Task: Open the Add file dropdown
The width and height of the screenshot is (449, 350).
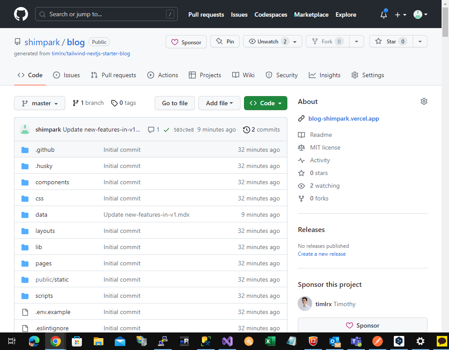Action: [x=219, y=103]
